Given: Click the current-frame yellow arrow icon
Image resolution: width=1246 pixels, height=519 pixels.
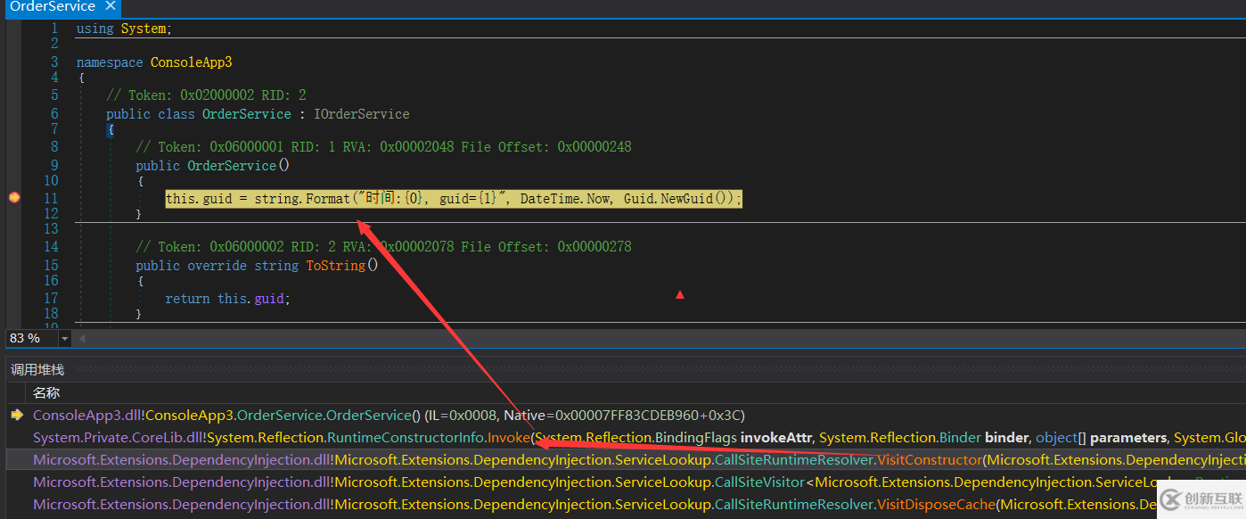Looking at the screenshot, I should pyautogui.click(x=16, y=416).
